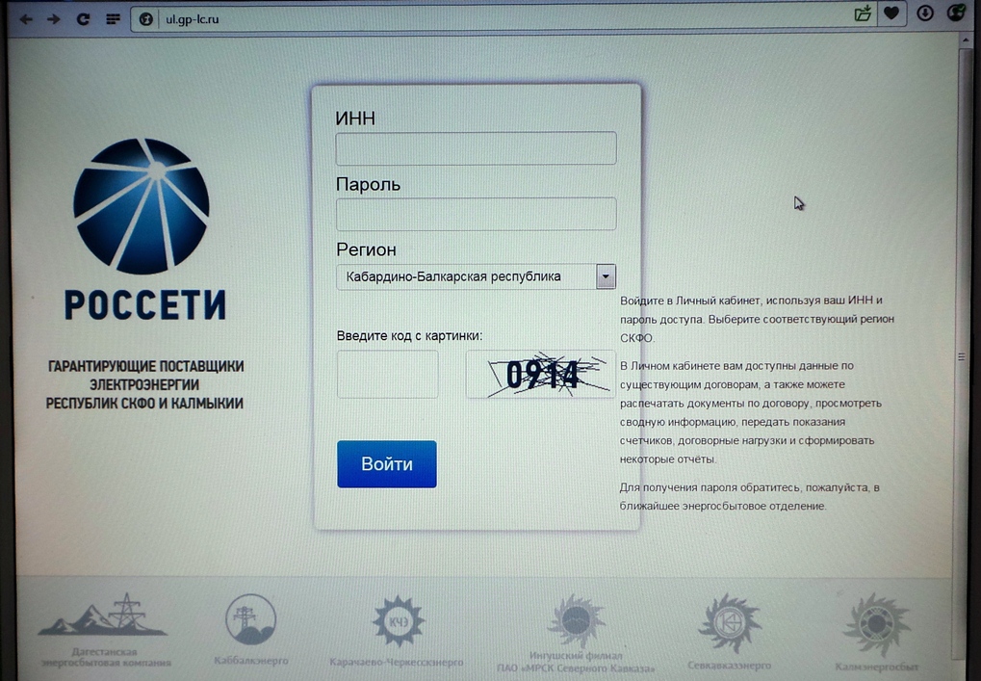Click the Войти button
Image resolution: width=981 pixels, height=681 pixels.
[x=387, y=464]
